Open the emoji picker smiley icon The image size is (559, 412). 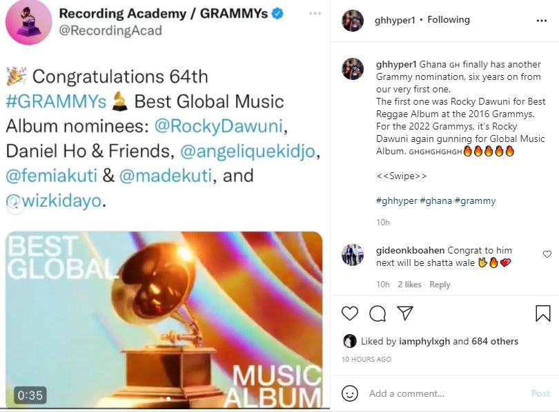click(x=350, y=393)
